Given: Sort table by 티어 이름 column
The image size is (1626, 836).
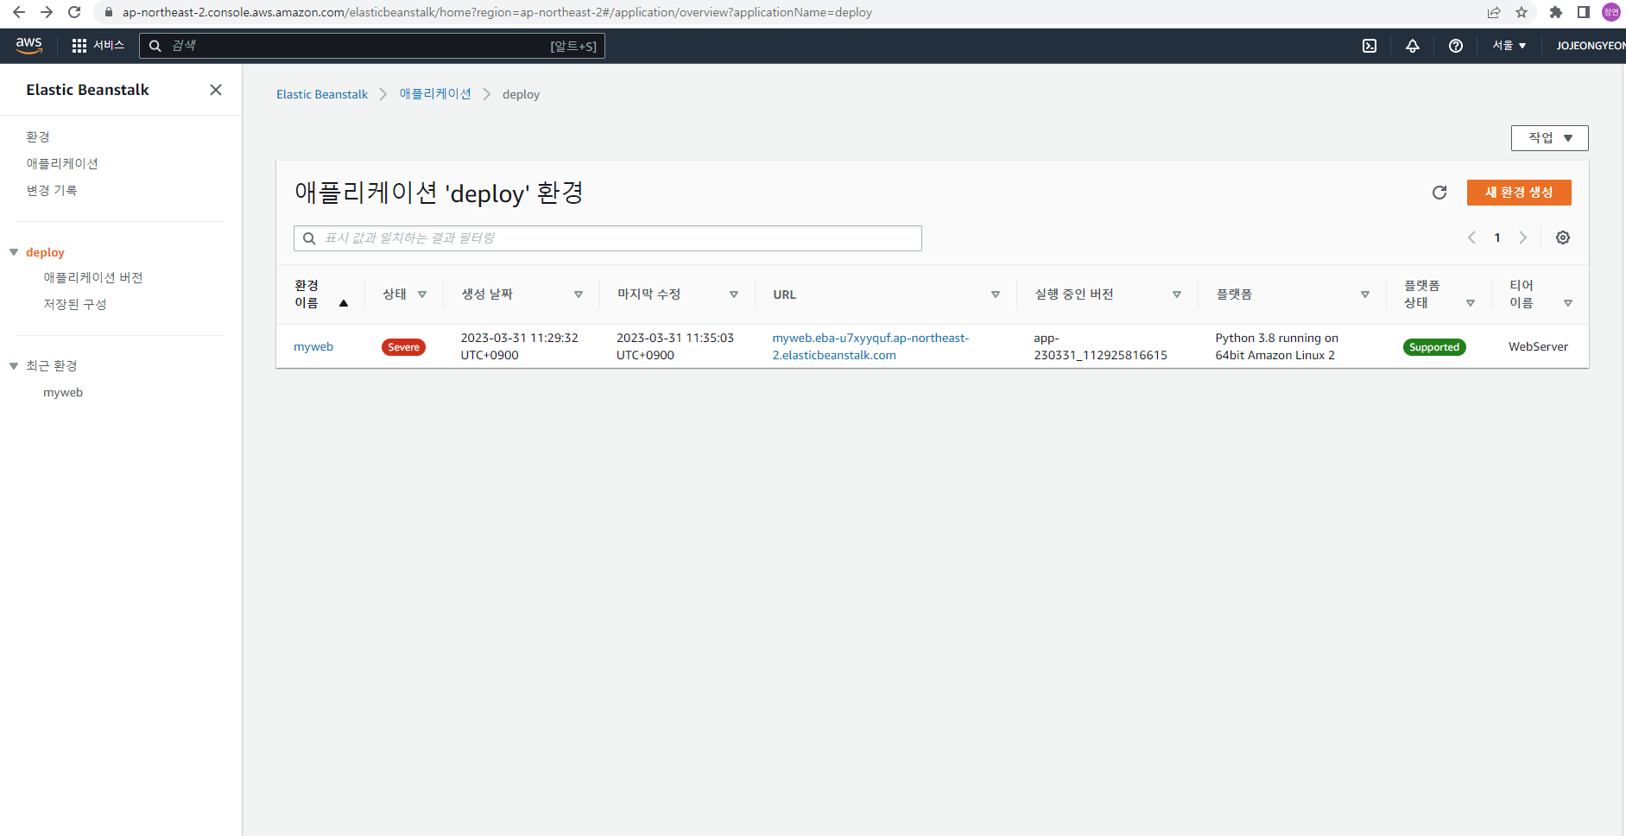Looking at the screenshot, I should [x=1568, y=303].
